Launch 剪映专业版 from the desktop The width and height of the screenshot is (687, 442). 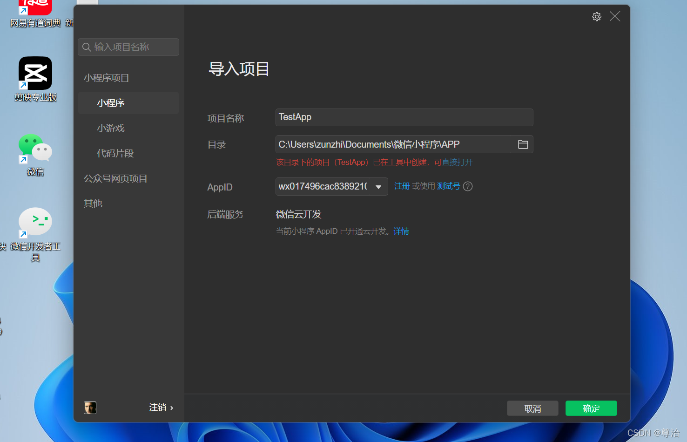(35, 79)
